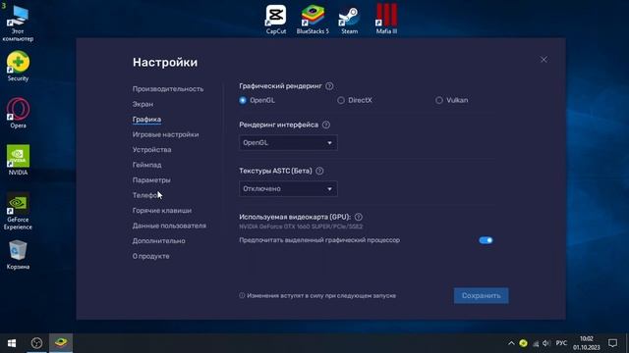Go to the Производительность settings tab
Image resolution: width=629 pixels, height=353 pixels.
(168, 89)
